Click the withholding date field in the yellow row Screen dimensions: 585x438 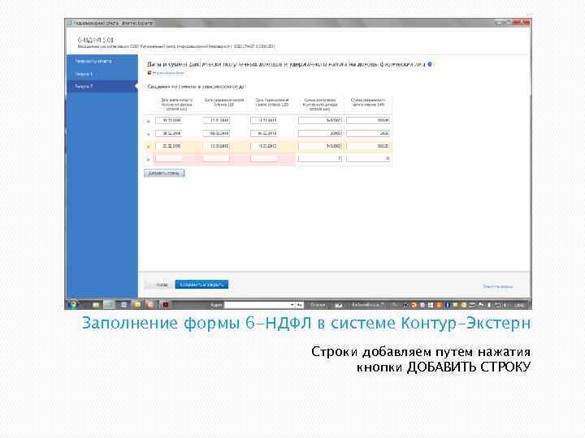pos(216,146)
